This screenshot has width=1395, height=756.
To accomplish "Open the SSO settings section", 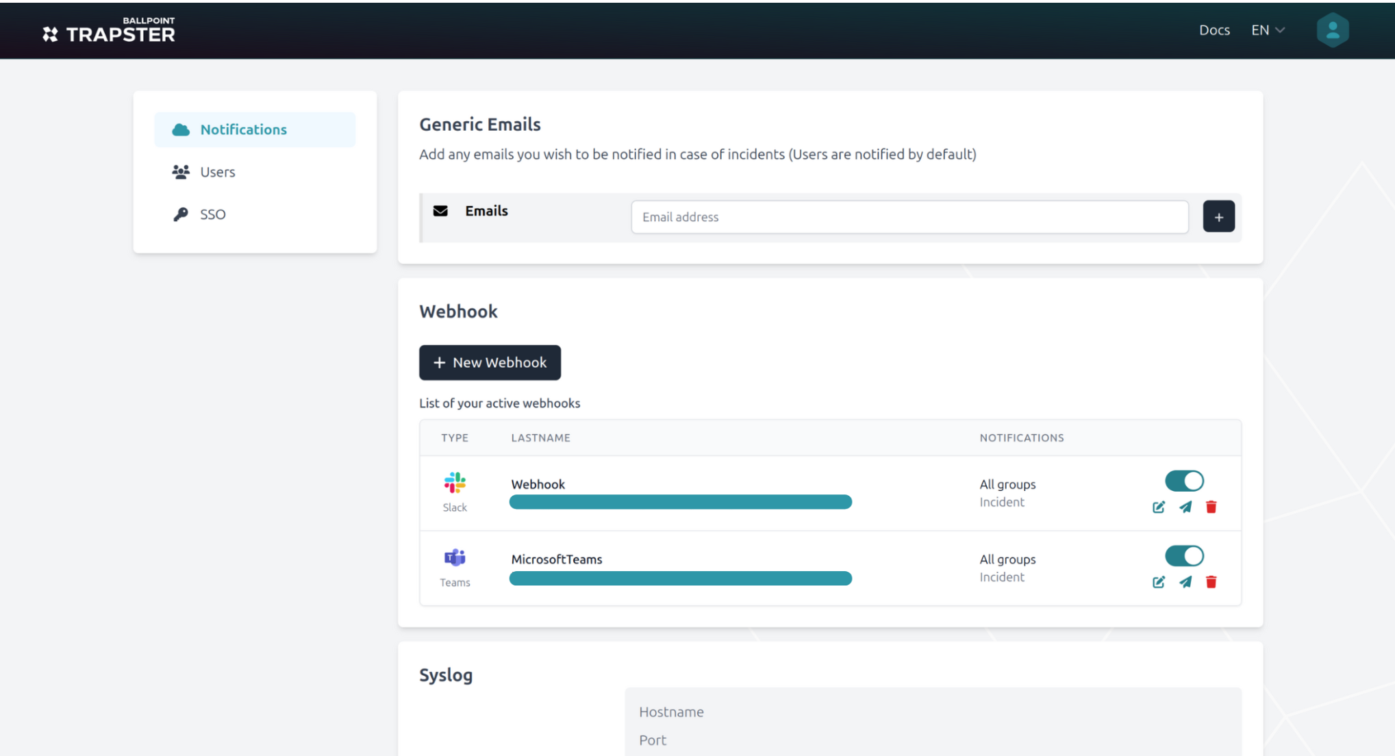I will click(x=212, y=214).
